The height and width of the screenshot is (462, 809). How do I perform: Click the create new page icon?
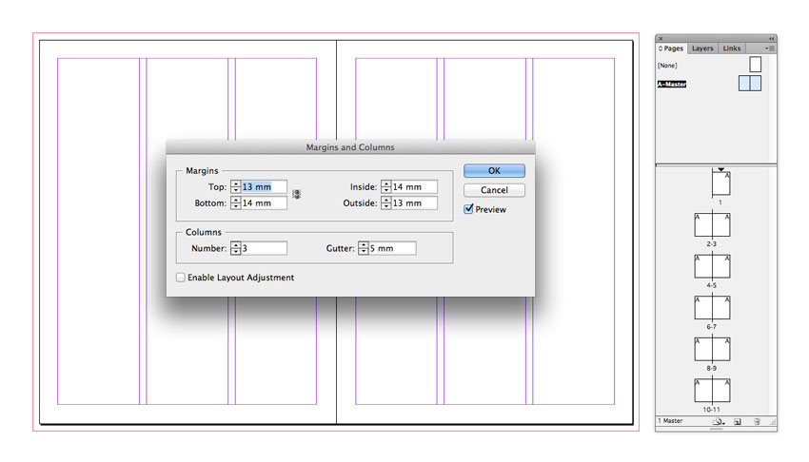(738, 421)
